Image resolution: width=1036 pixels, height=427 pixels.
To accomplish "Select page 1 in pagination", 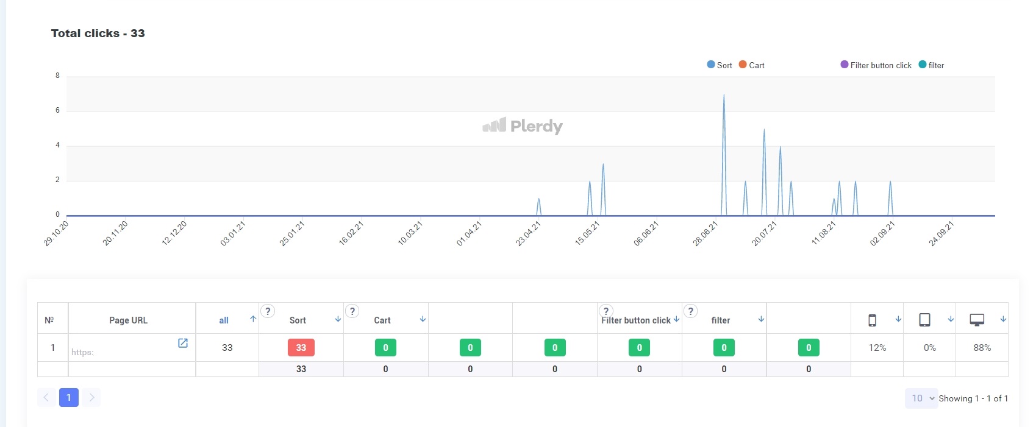I will (x=69, y=398).
